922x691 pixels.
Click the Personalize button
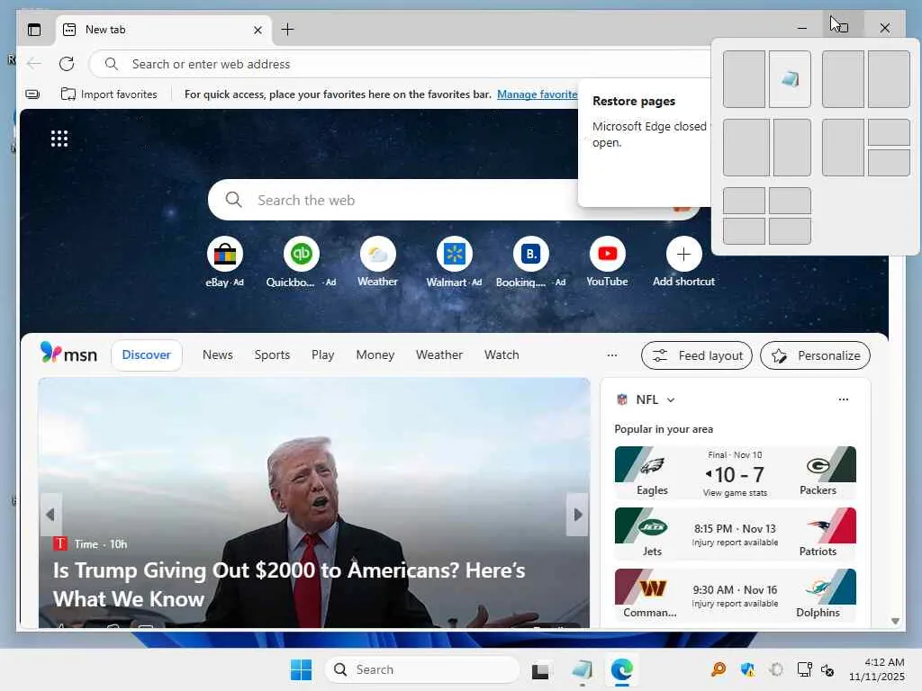(815, 355)
